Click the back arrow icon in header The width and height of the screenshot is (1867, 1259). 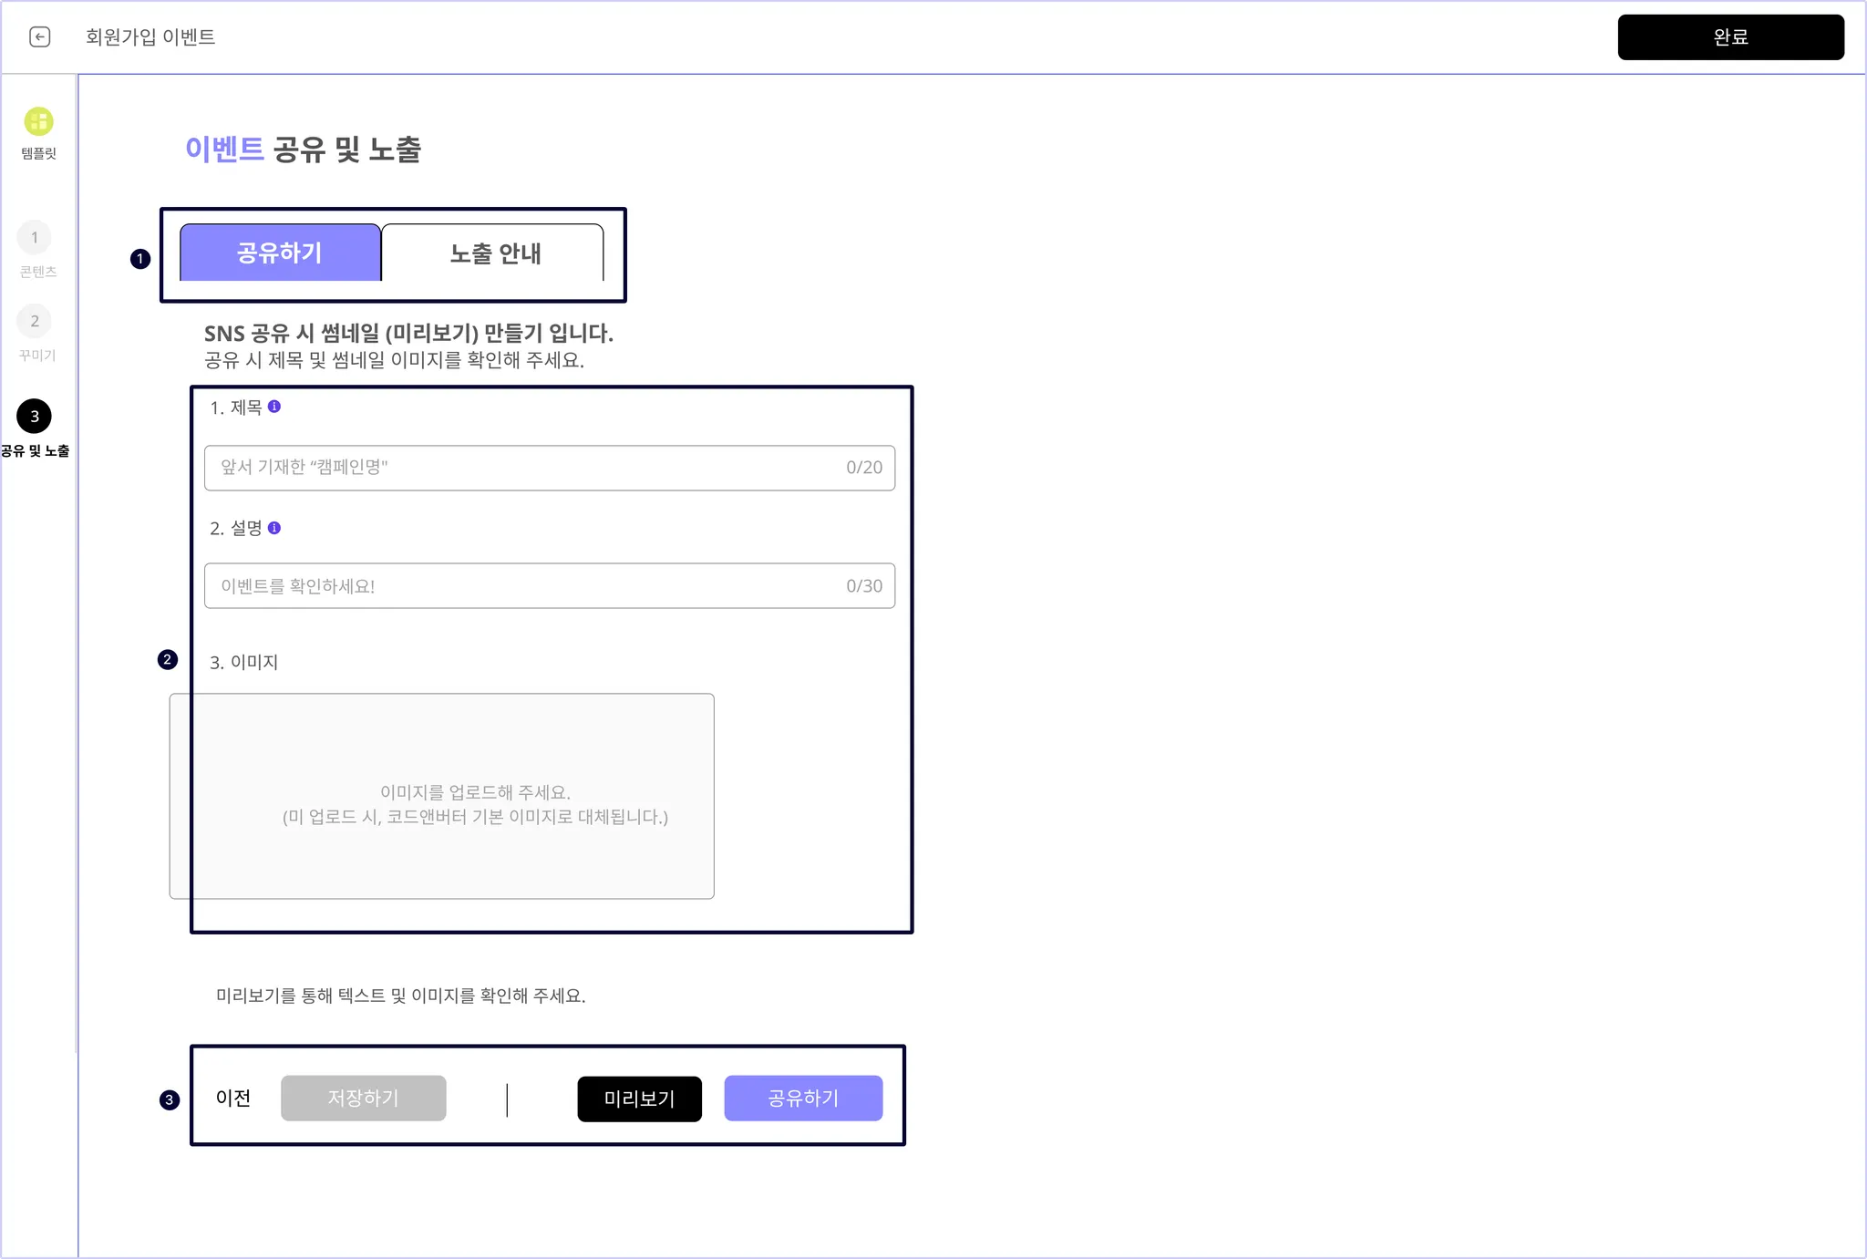(39, 36)
